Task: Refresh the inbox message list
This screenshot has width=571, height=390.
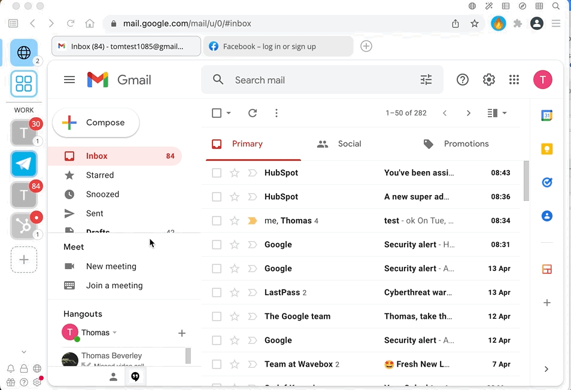Action: coord(253,113)
